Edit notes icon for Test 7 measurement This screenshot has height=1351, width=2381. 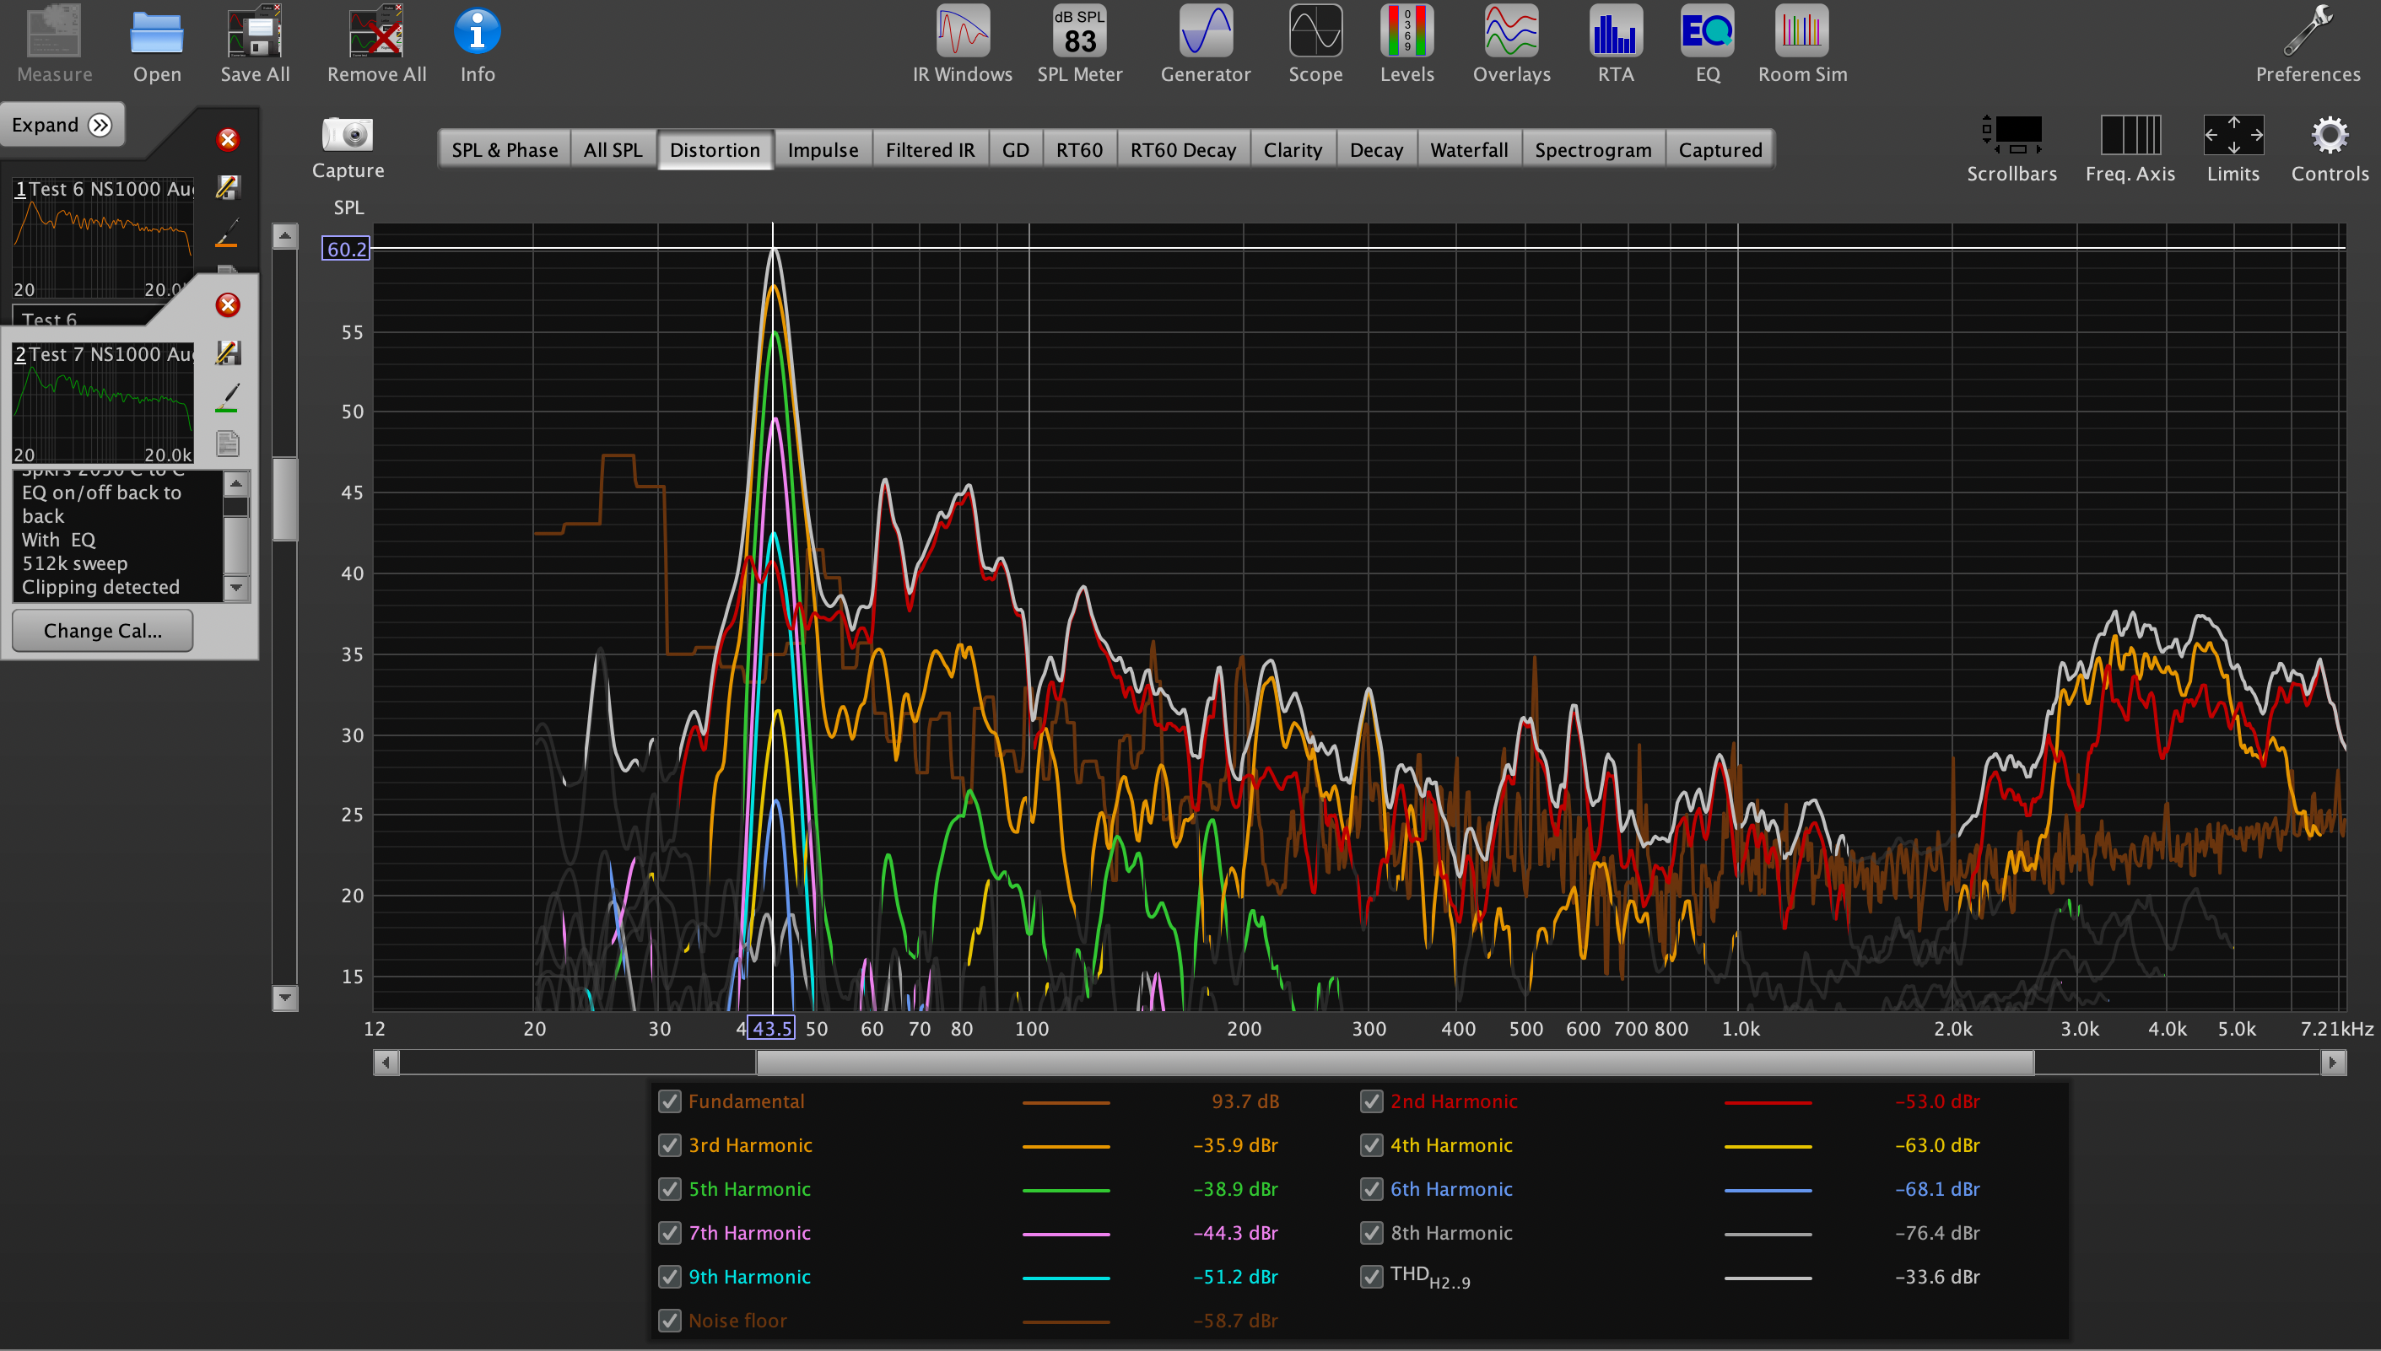tap(228, 353)
